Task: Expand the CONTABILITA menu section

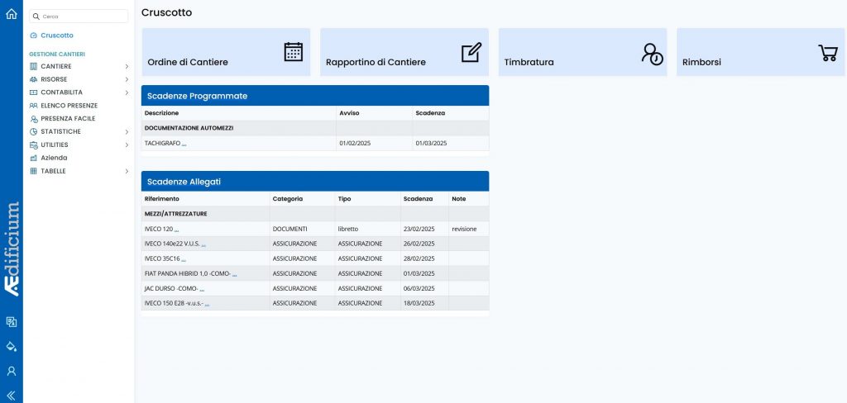Action: [x=127, y=92]
